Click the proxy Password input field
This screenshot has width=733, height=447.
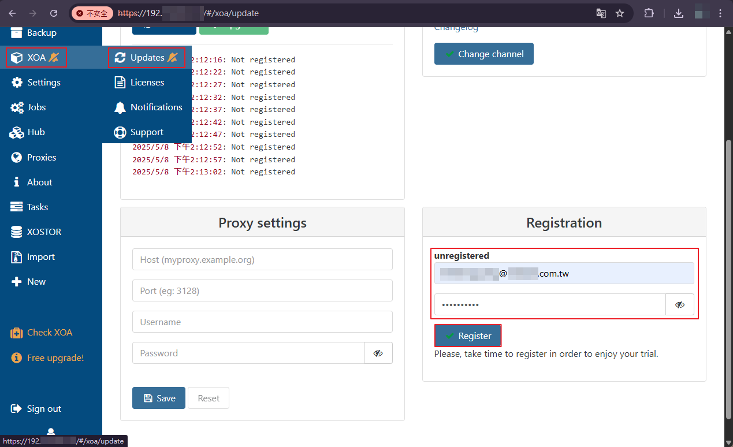point(248,353)
